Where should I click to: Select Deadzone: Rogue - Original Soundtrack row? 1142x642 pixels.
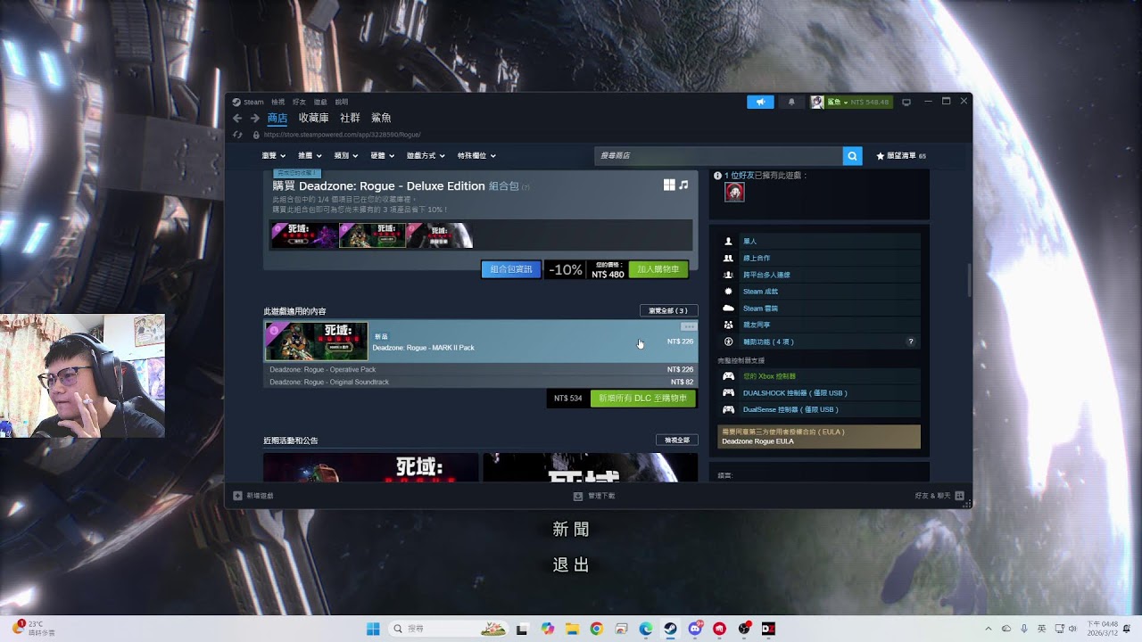click(480, 382)
